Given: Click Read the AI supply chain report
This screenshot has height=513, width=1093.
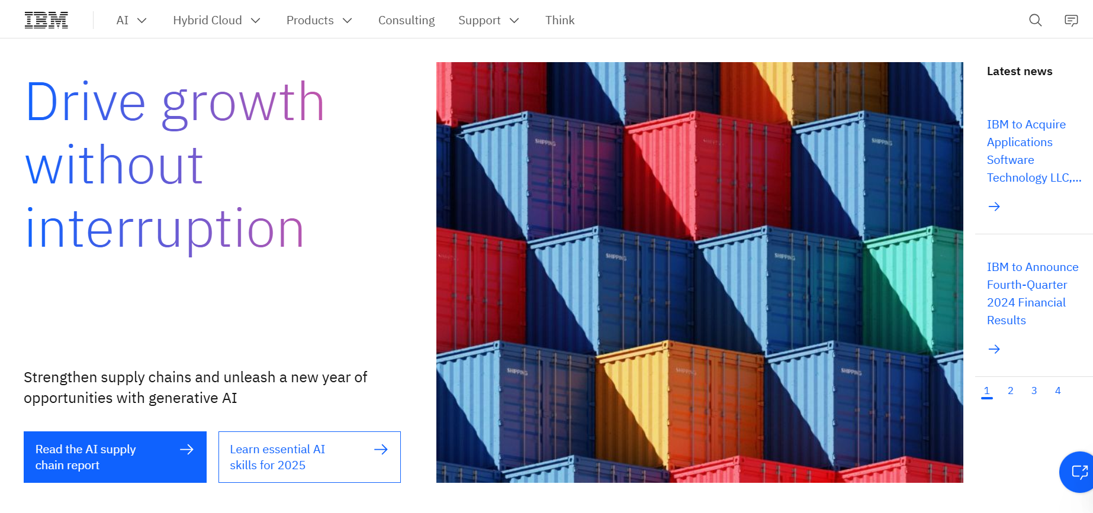Looking at the screenshot, I should pos(115,457).
